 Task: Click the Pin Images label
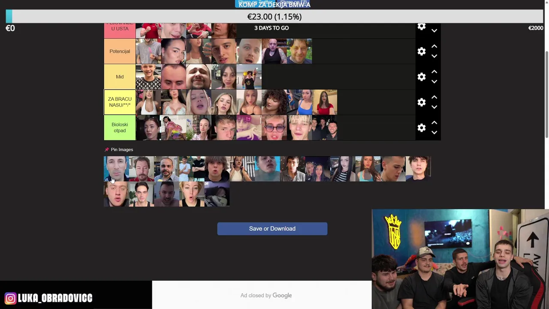tap(122, 149)
